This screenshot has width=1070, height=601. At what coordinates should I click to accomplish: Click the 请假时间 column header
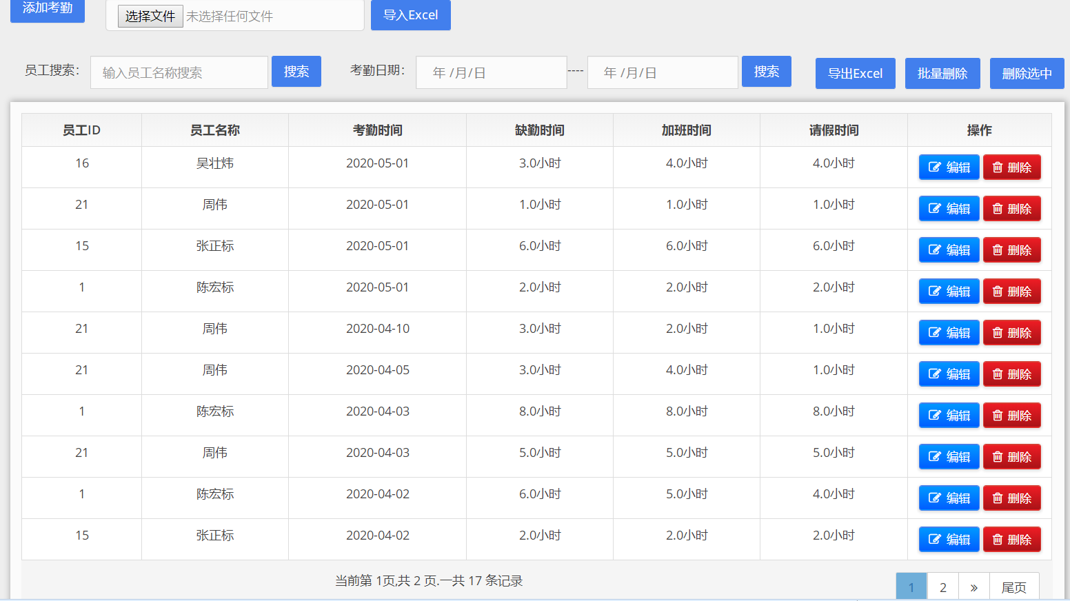pos(834,130)
